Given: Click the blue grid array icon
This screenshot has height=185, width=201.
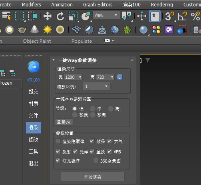Looking at the screenshot, I should point(76,29).
